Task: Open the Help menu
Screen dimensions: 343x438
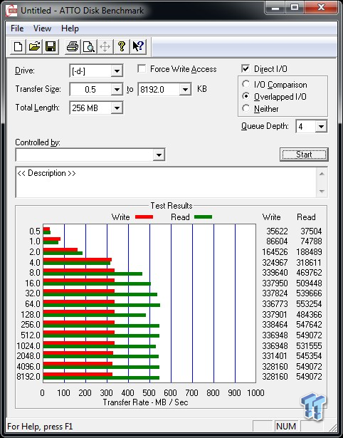Action: tap(70, 28)
